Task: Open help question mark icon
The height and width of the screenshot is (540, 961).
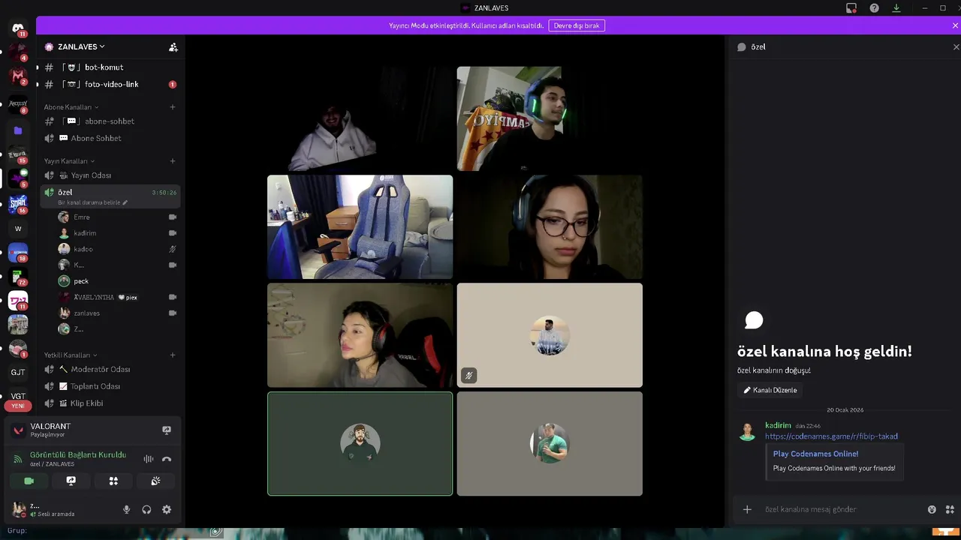Action: point(874,8)
